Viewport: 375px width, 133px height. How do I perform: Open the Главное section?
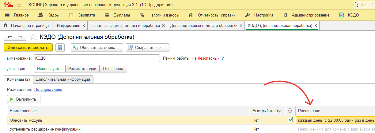[x=17, y=15]
